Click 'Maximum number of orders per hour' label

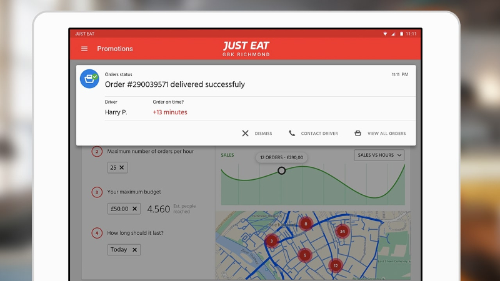[x=150, y=151]
